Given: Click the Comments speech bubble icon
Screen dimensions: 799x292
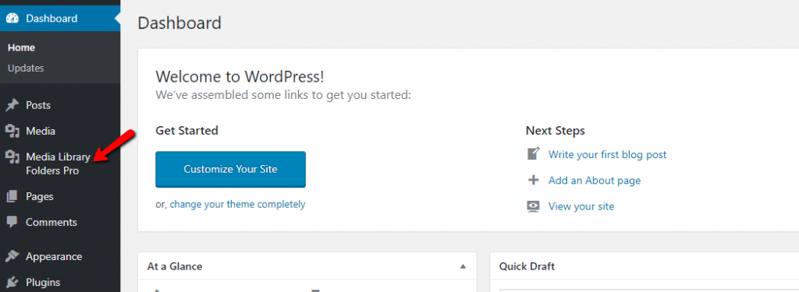Looking at the screenshot, I should pyautogui.click(x=12, y=222).
